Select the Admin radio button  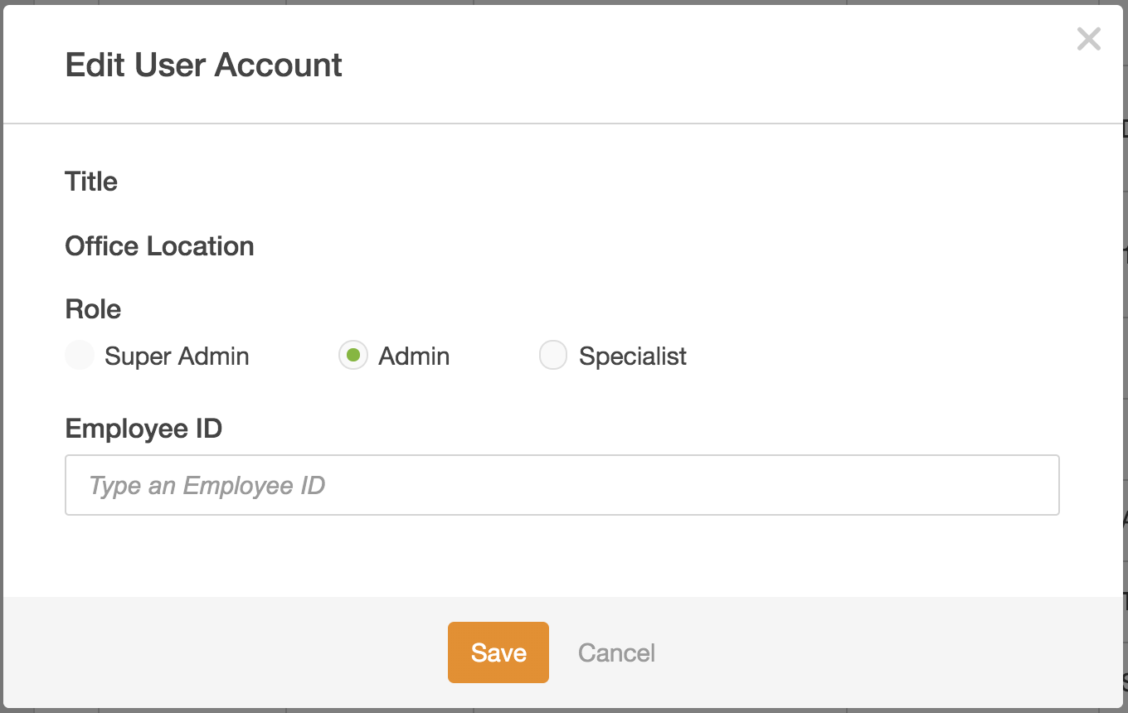[353, 356]
